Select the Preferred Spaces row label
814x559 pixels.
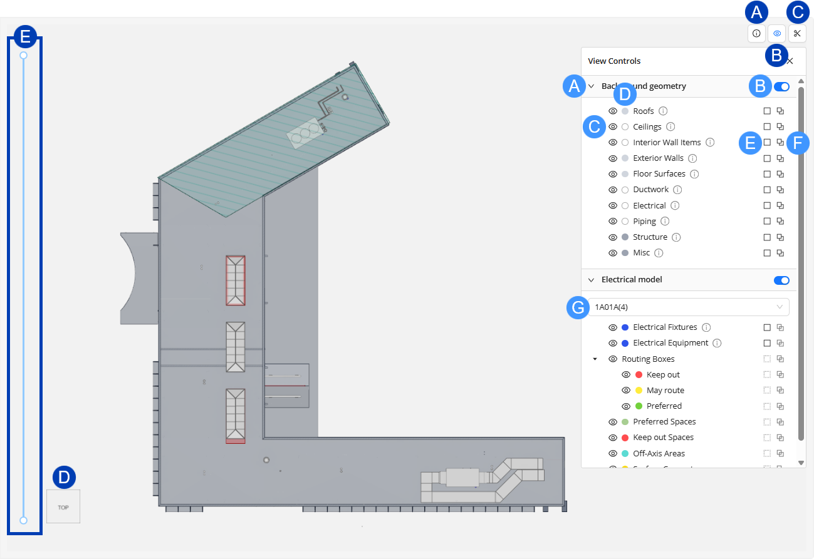(x=664, y=422)
